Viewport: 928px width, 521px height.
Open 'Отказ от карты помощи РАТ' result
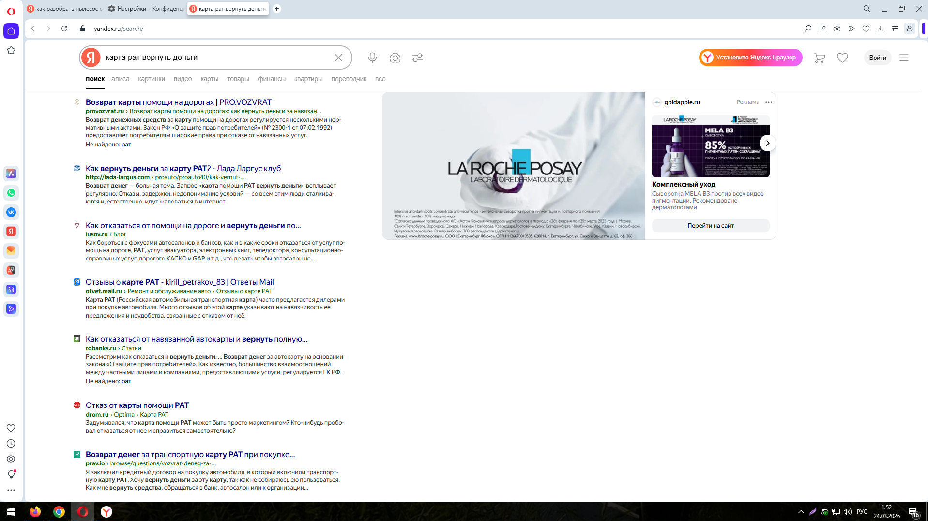coord(137,405)
